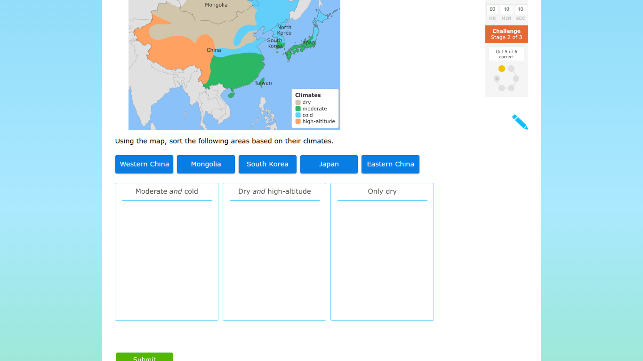Click the Dry and high-altitude drop zone
643x361 pixels.
click(274, 251)
